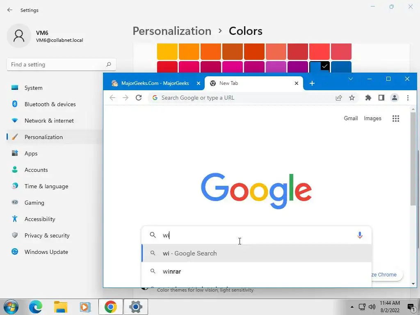Open System in Settings sidebar
Viewport: 420px width, 315px height.
[55, 88]
